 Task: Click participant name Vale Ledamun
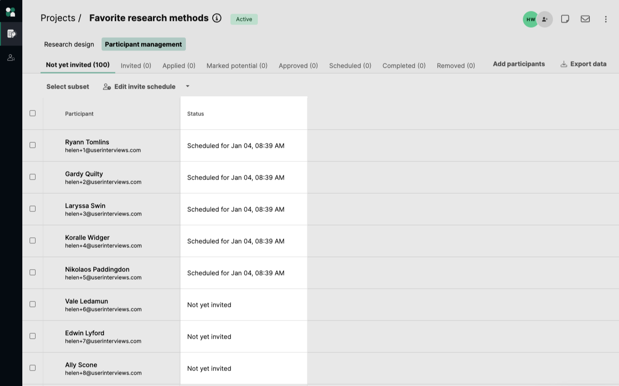(x=87, y=301)
